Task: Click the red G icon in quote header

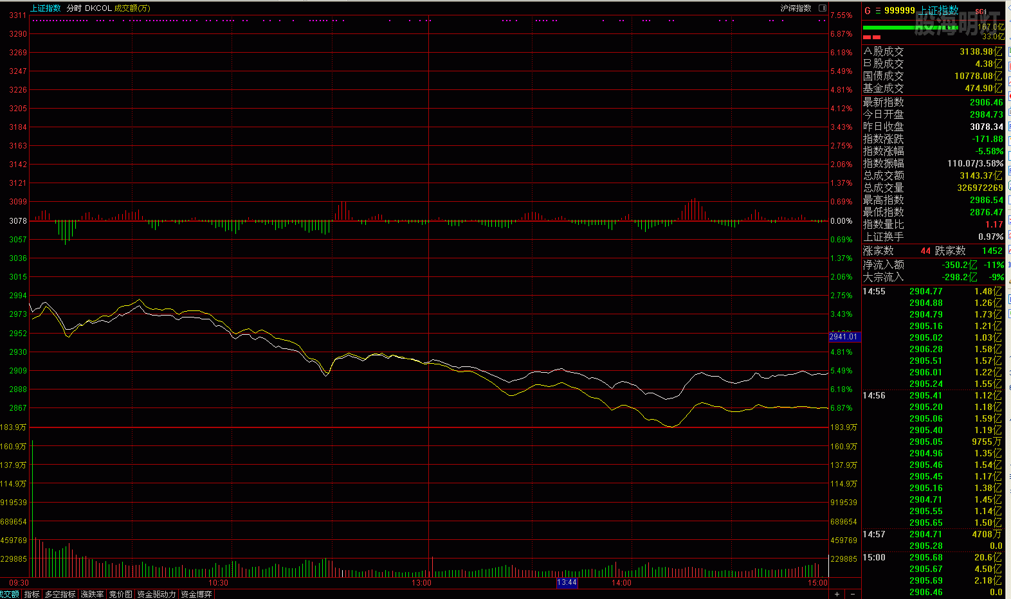Action: point(868,11)
